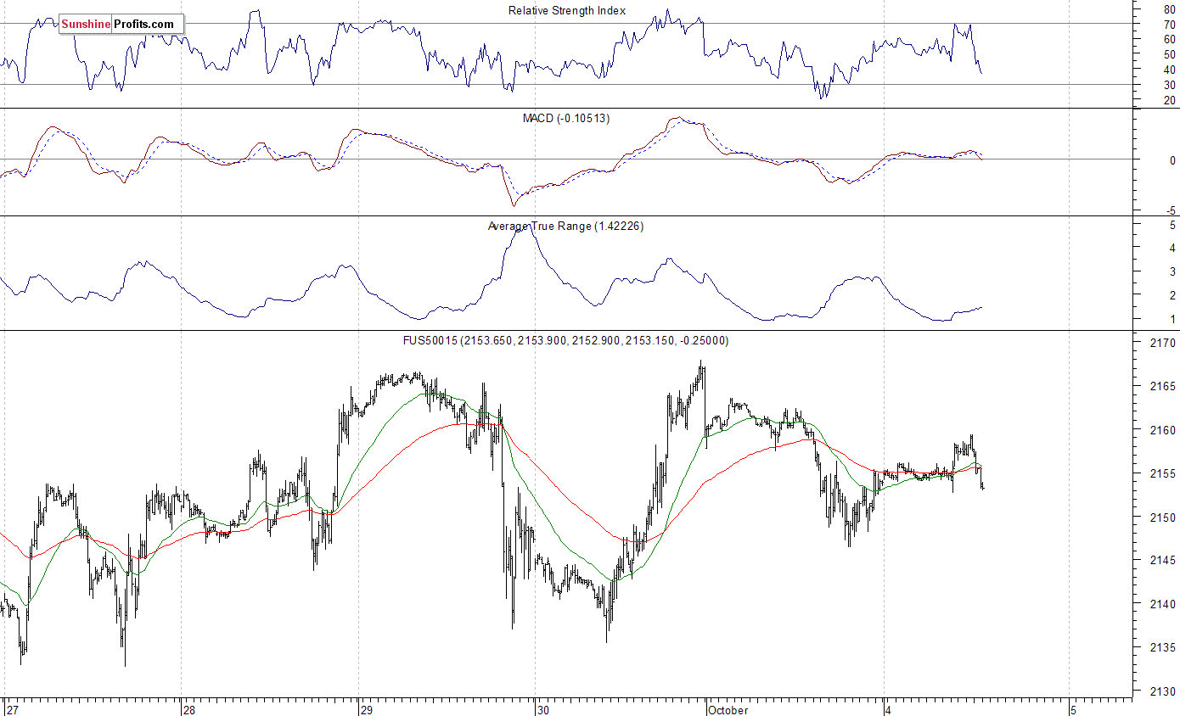Click the MACD scale value 0
The width and height of the screenshot is (1180, 716).
coord(1172,160)
